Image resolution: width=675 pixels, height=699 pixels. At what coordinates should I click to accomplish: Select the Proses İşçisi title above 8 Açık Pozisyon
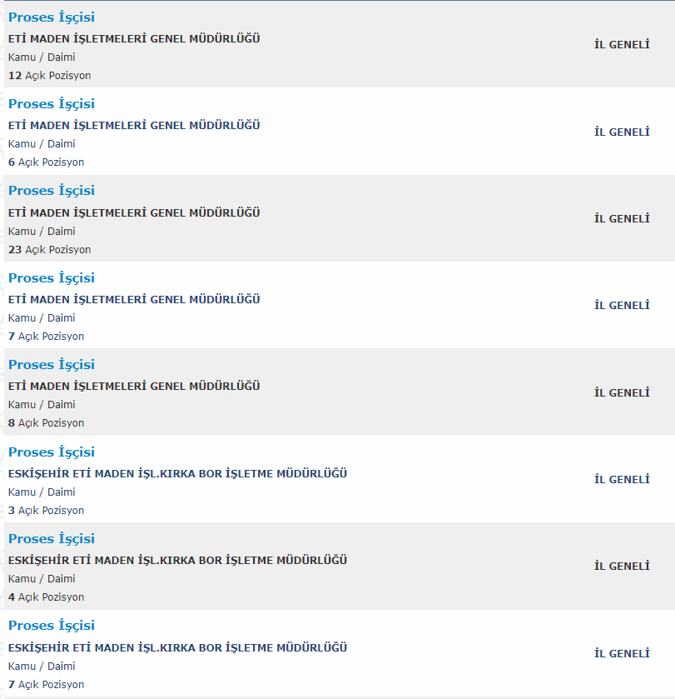click(x=51, y=365)
